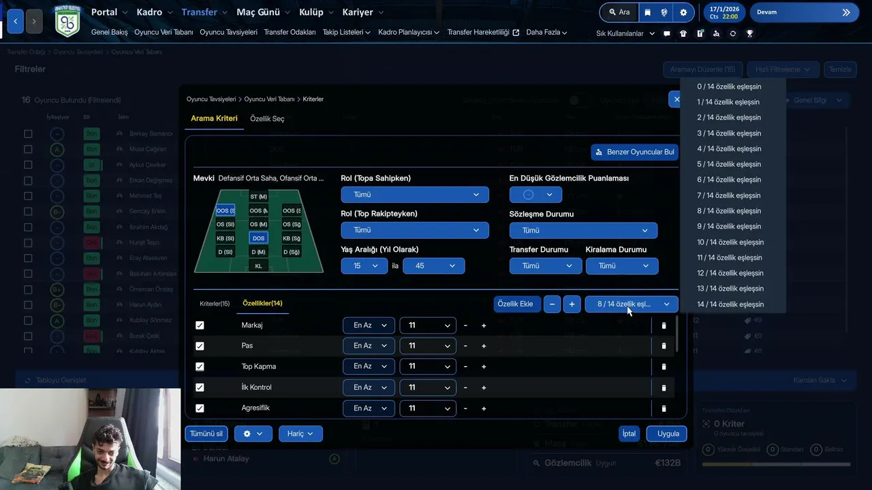
Task: Tick the checkbox for Aykut Çeviker
Action: pos(28,165)
